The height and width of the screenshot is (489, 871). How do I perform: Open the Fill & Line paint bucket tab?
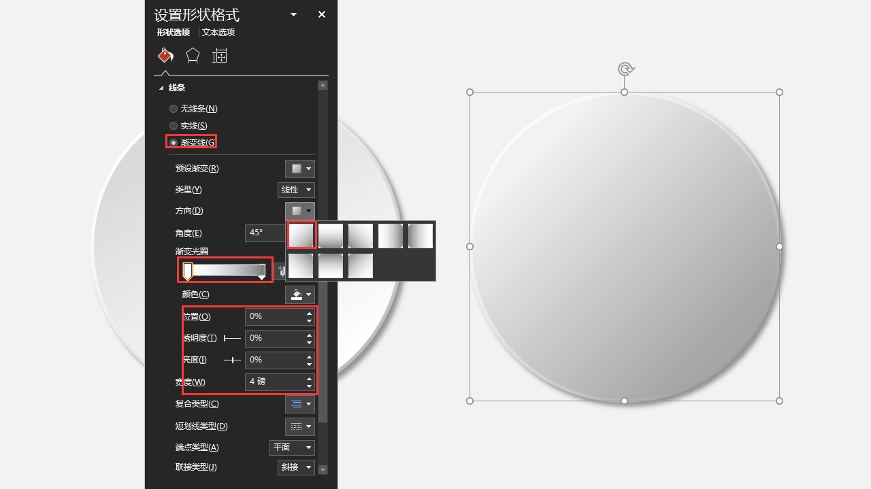click(x=165, y=56)
